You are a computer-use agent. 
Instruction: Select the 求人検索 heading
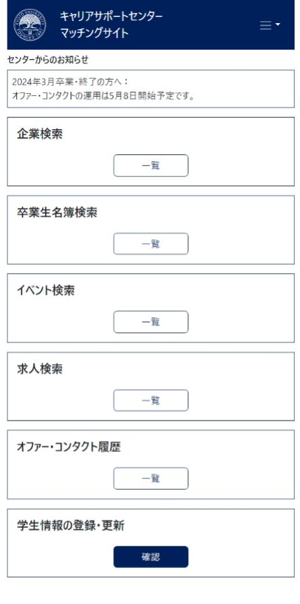(x=39, y=369)
